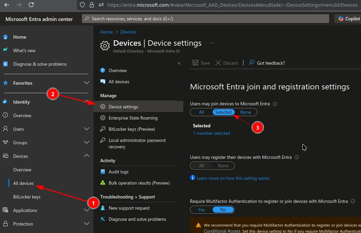Click the browser URL address field
The height and width of the screenshot is (233, 361).
click(232, 5)
